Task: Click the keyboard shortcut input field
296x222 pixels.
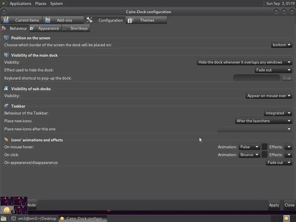Action: [257, 78]
